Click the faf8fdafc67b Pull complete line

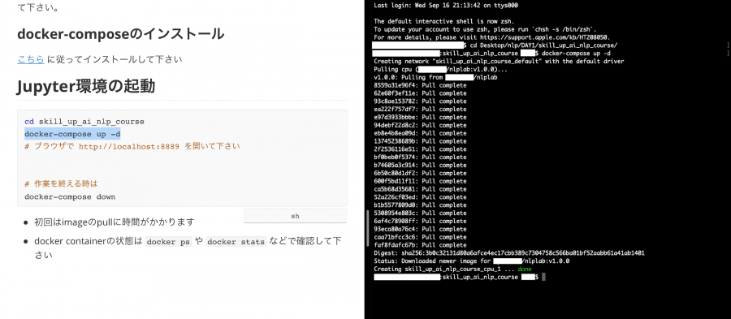click(420, 245)
